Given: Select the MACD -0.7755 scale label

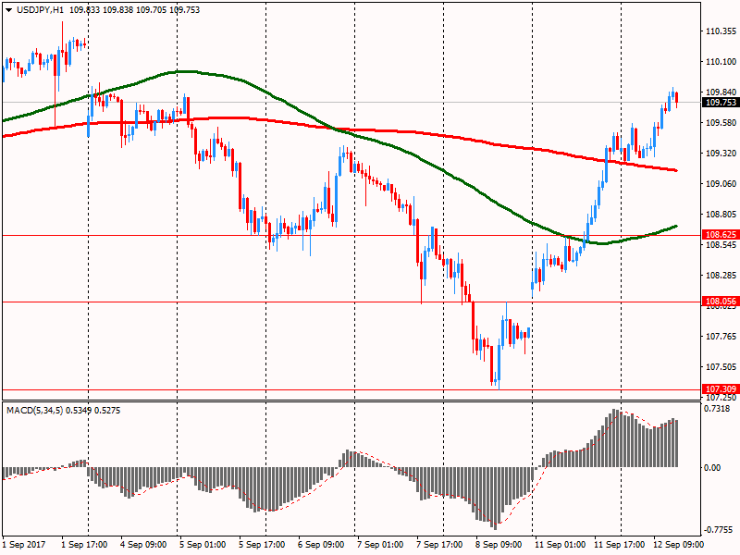Looking at the screenshot, I should 719,530.
